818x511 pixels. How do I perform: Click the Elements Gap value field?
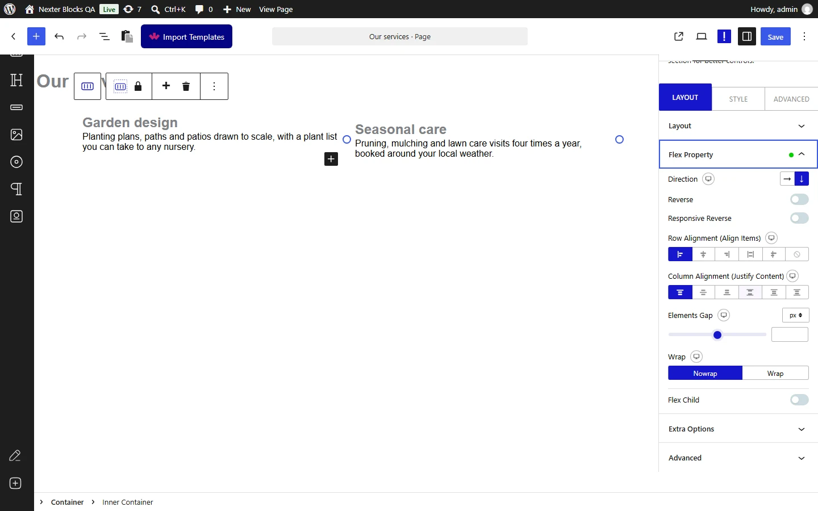[x=790, y=334]
